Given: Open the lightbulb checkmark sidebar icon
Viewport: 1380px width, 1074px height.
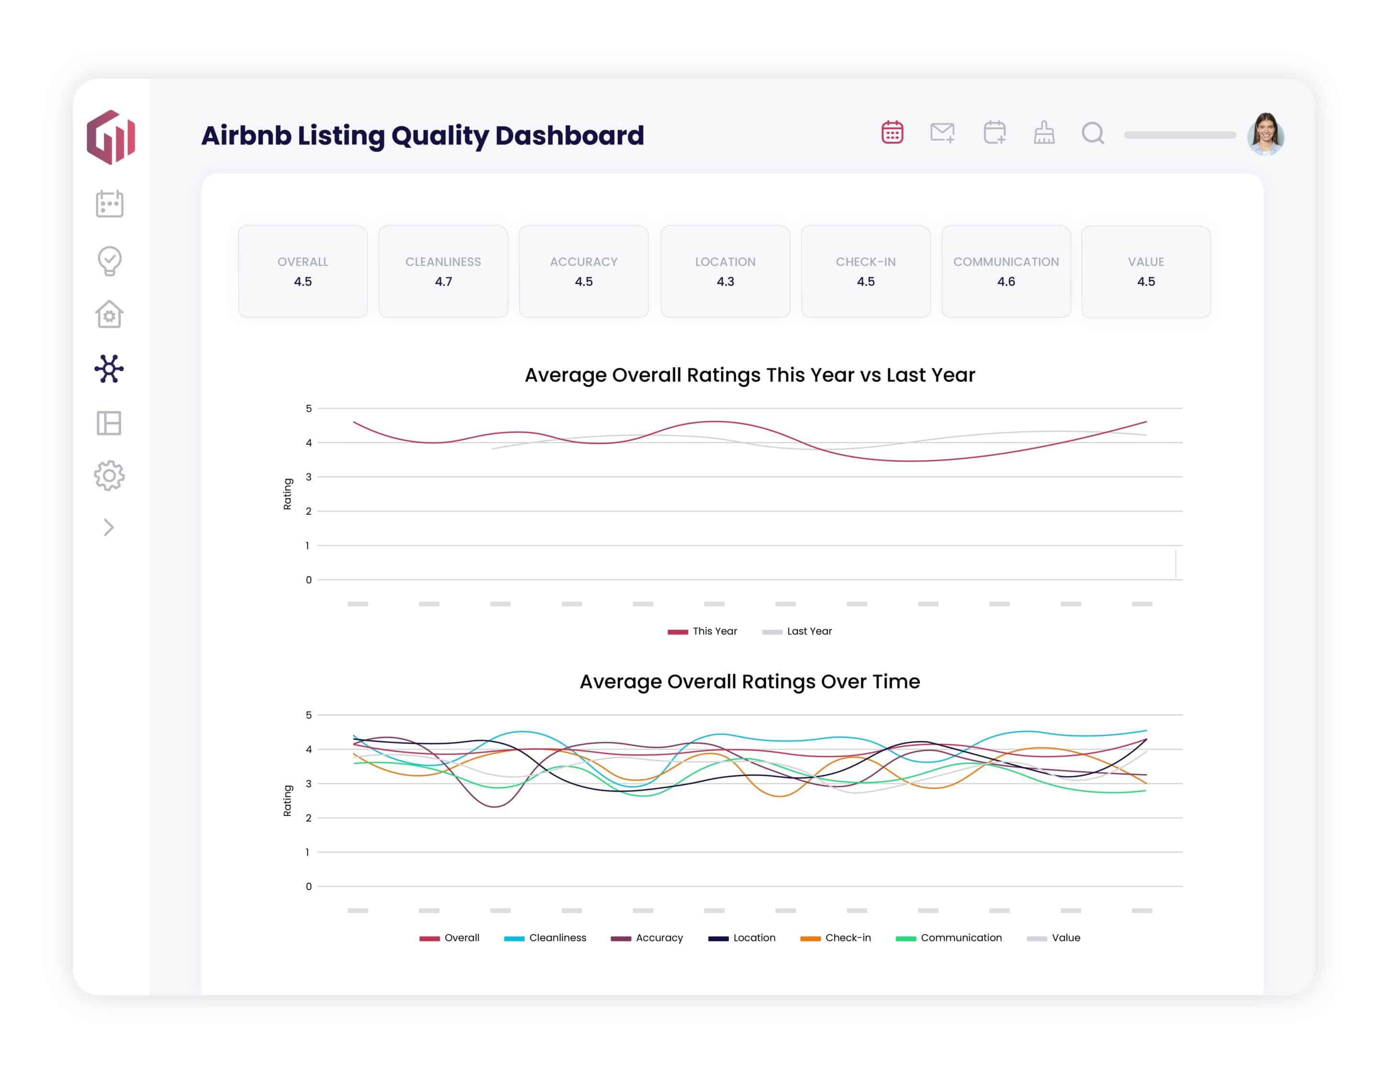Looking at the screenshot, I should (109, 260).
